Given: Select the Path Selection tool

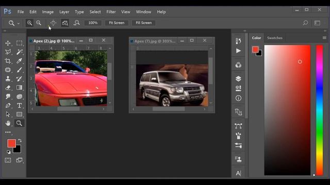Looking at the screenshot, I should (8, 114).
